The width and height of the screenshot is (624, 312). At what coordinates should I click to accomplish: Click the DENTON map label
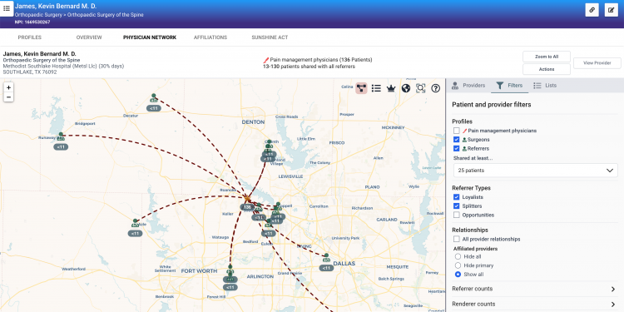pos(253,122)
